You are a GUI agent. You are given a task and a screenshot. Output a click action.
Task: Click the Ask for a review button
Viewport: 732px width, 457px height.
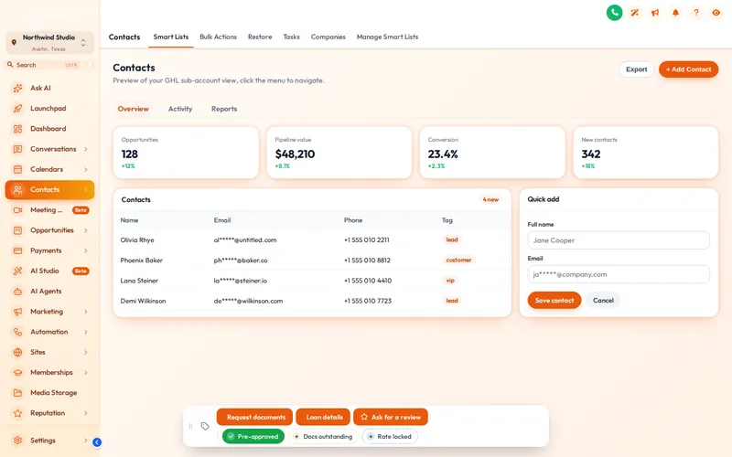(391, 417)
